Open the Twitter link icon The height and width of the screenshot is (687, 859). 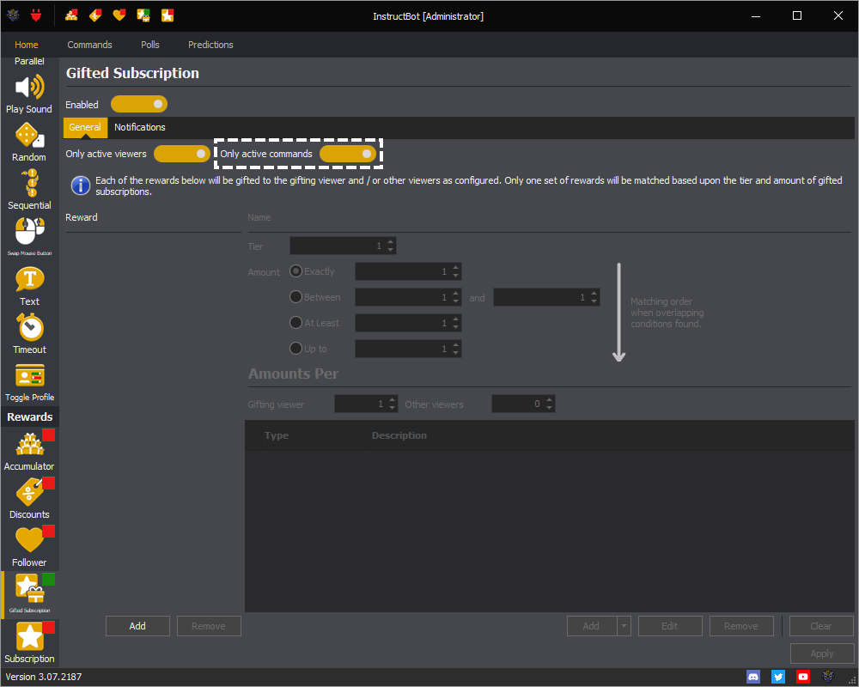point(778,677)
